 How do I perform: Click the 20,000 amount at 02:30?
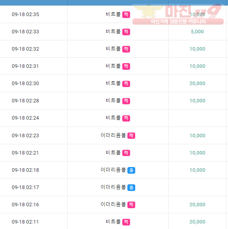tap(197, 84)
